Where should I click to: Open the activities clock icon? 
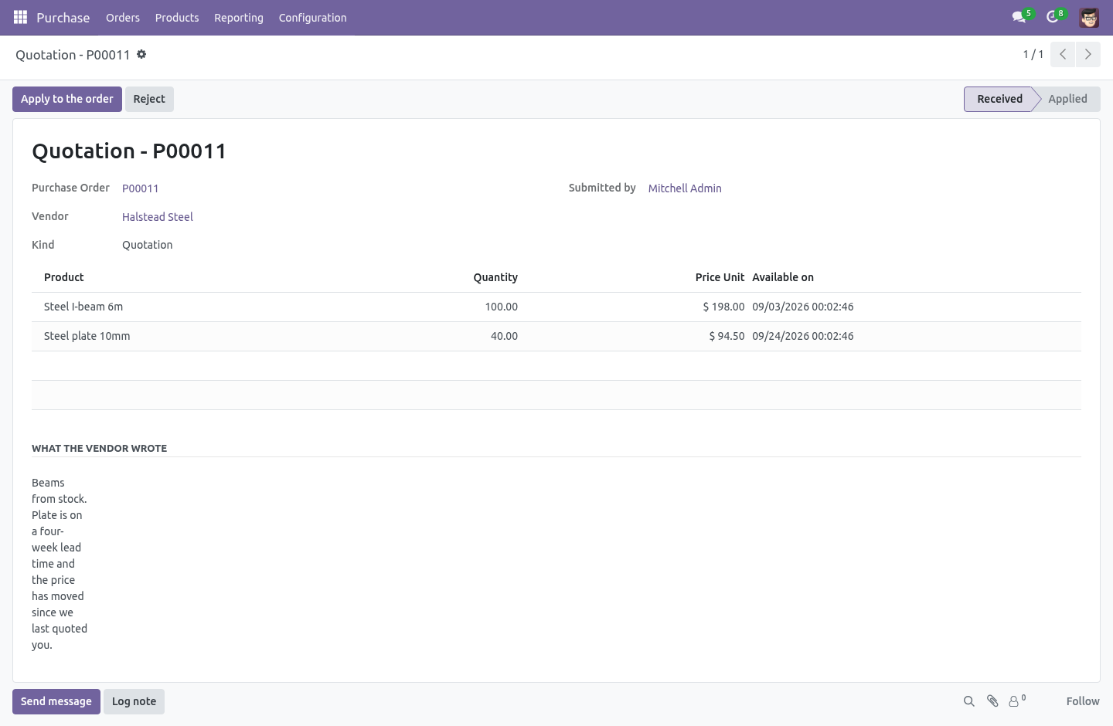pyautogui.click(x=1052, y=17)
